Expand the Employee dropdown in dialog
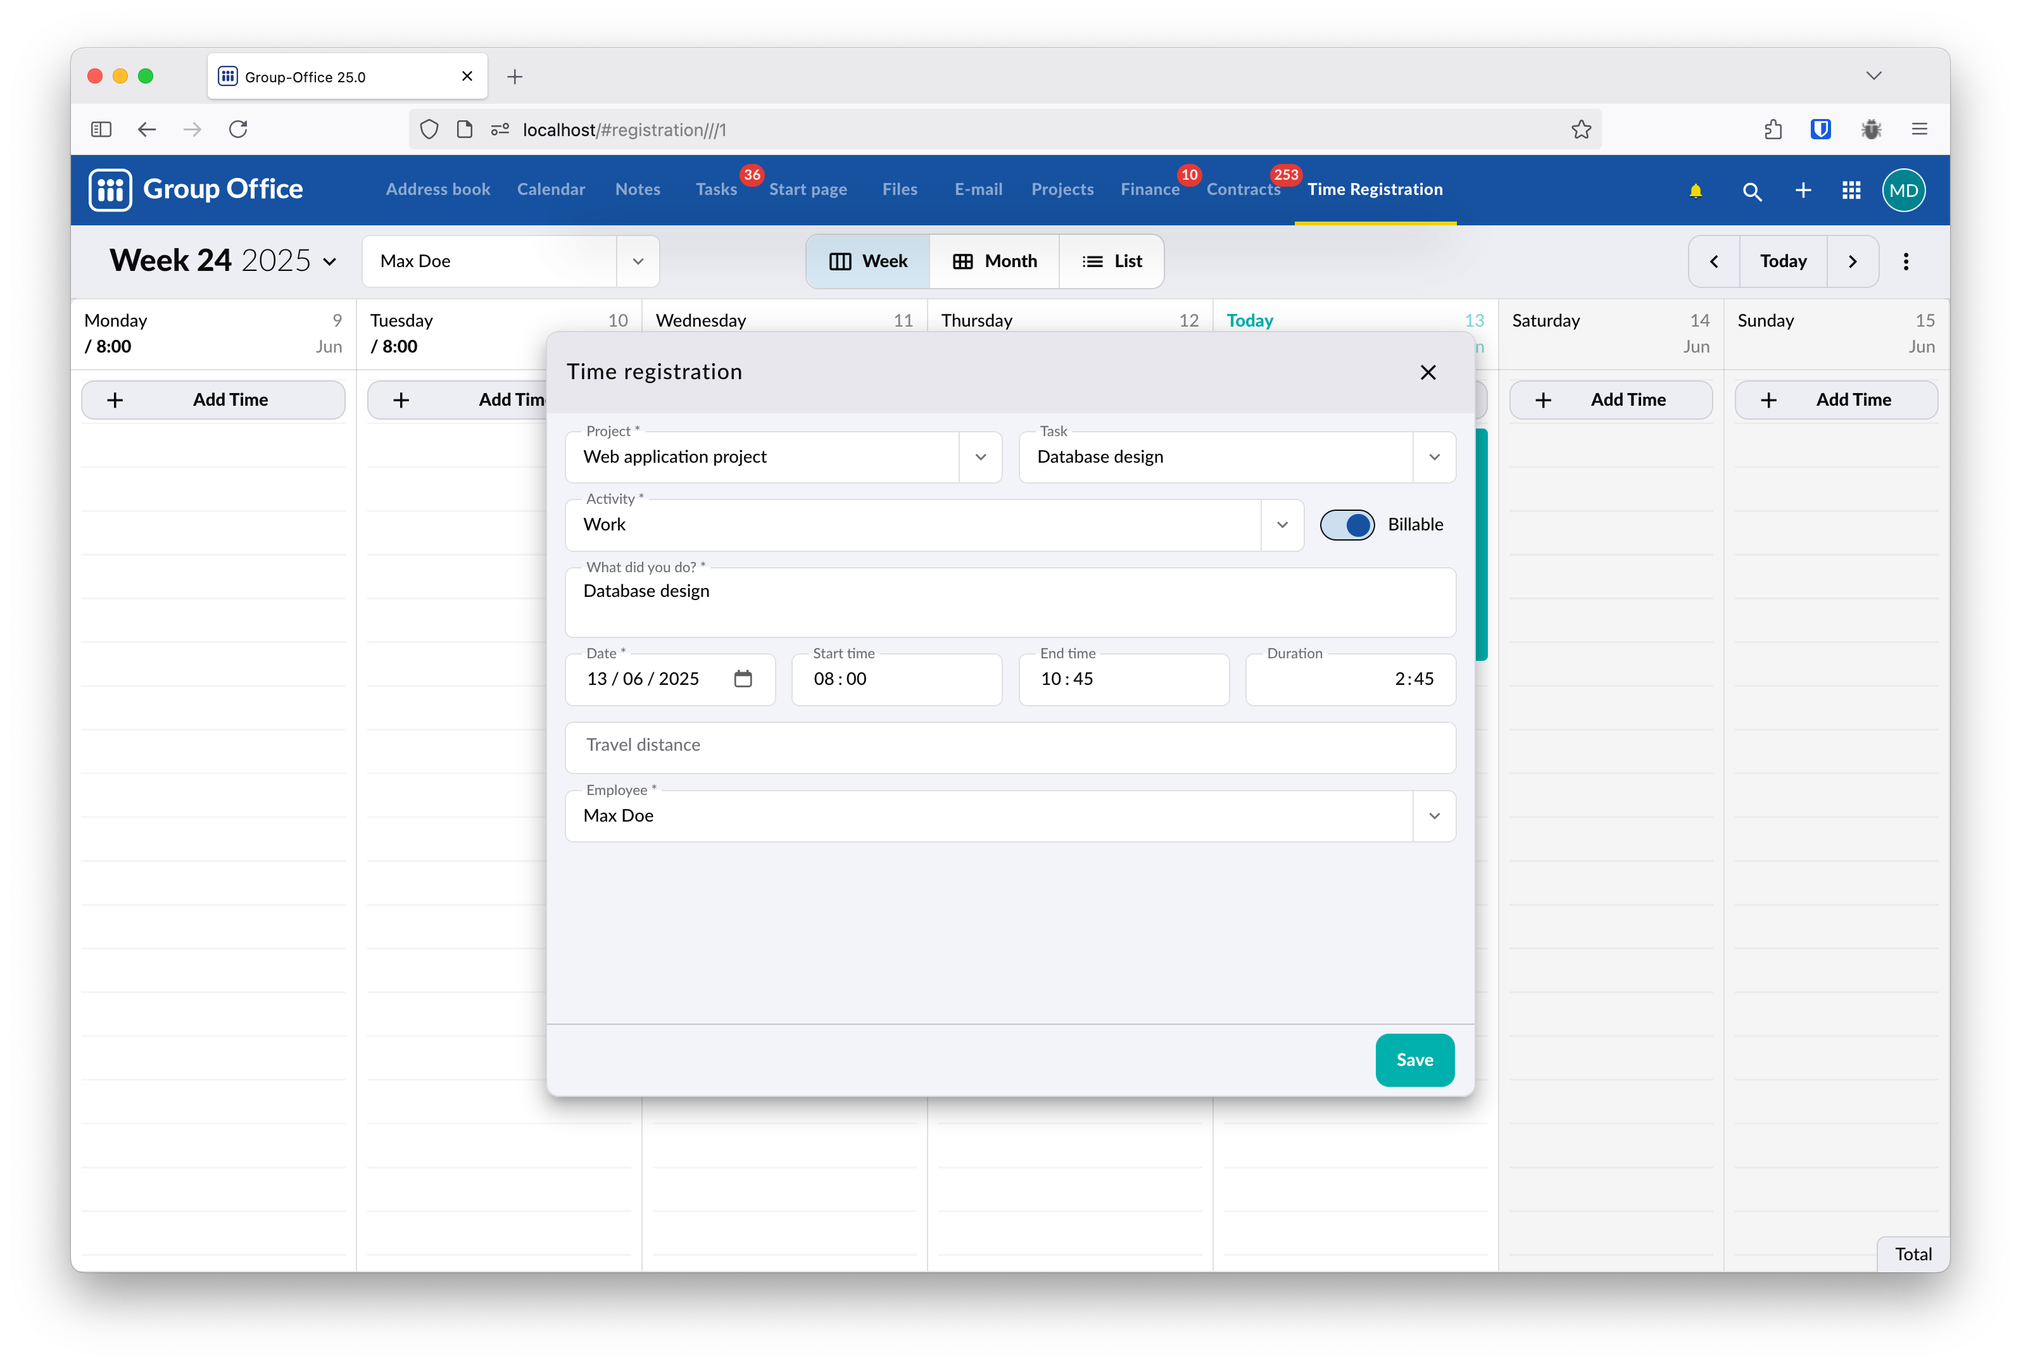This screenshot has height=1366, width=2021. point(1434,817)
